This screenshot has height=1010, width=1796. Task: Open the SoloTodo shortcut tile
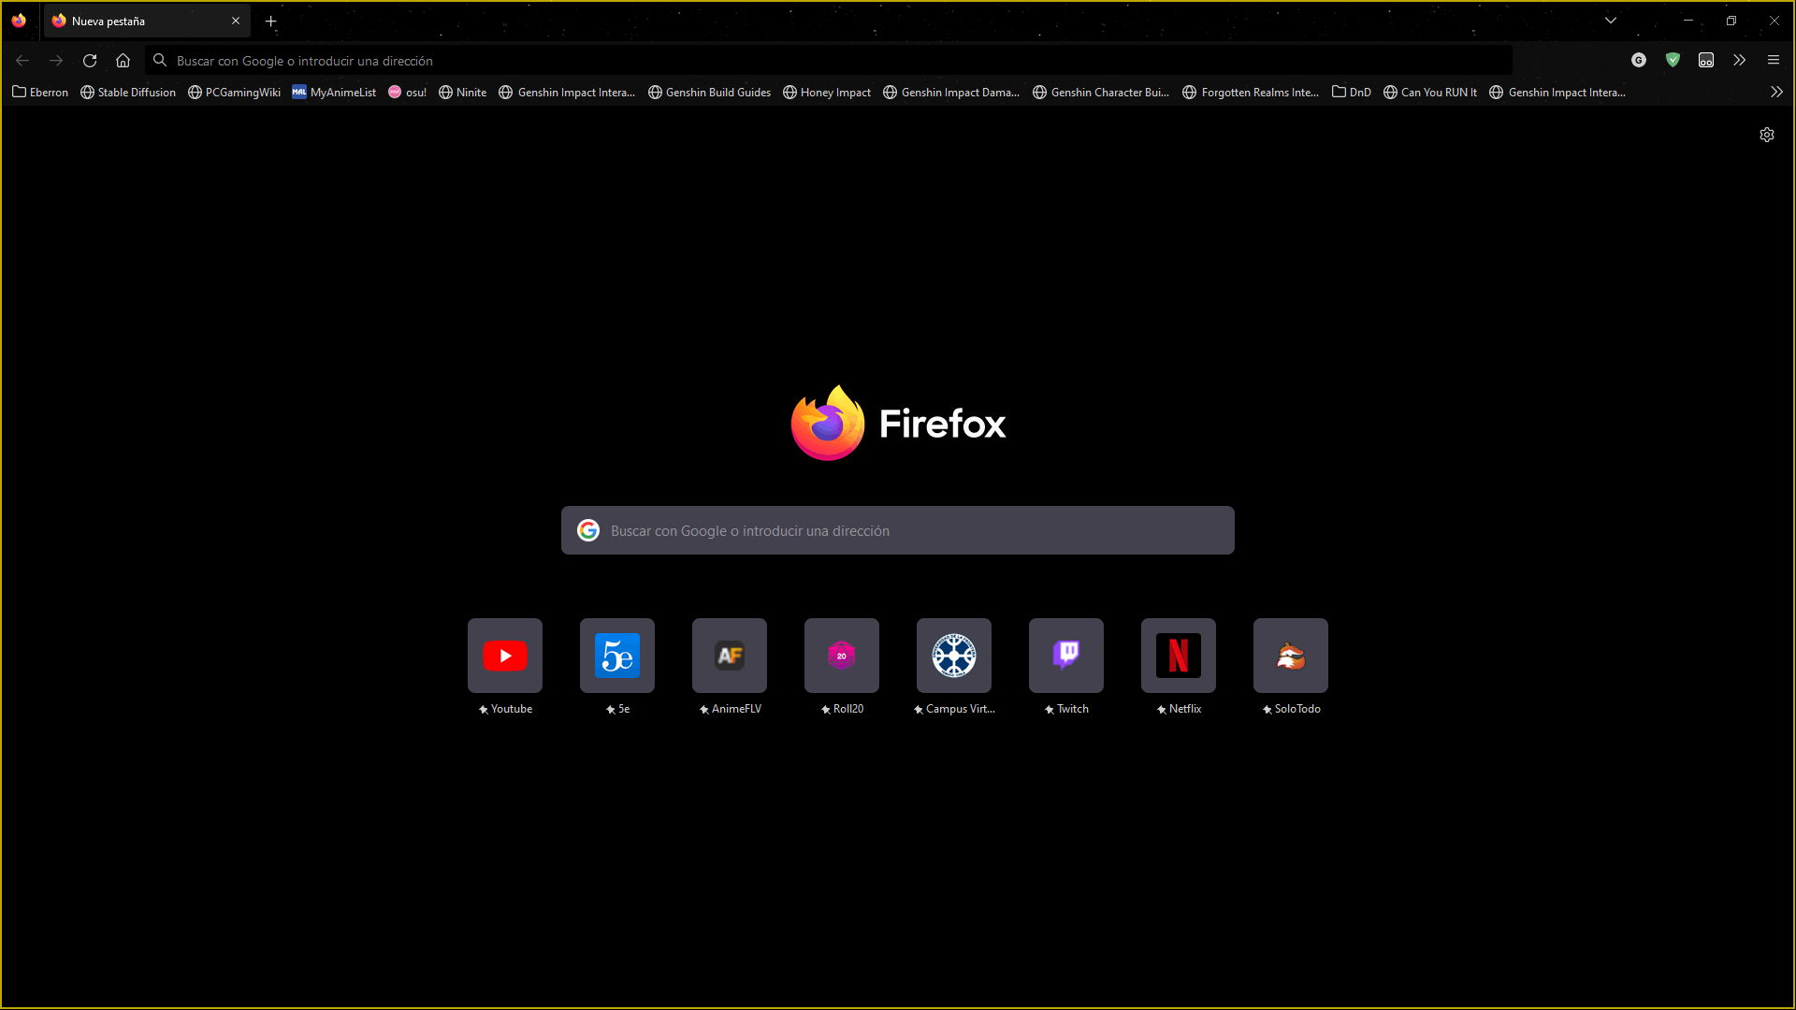1291,656
